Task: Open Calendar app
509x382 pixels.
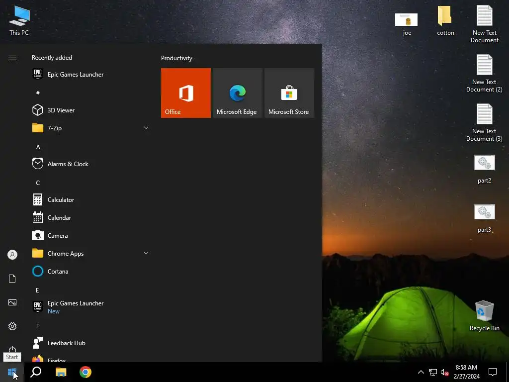Action: [x=91, y=218]
